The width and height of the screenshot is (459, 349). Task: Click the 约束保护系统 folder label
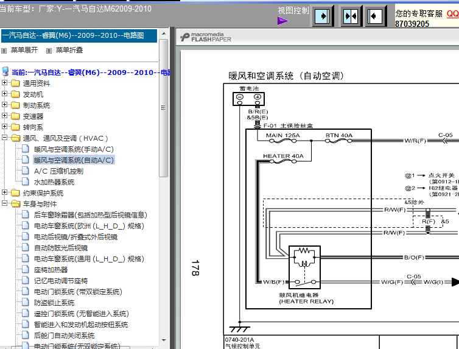(43, 193)
